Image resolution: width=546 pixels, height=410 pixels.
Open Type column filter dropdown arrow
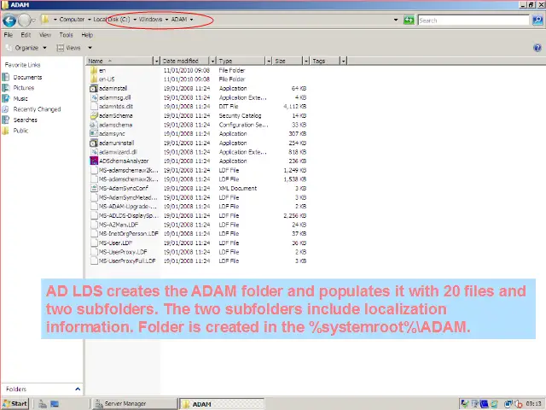tap(269, 61)
